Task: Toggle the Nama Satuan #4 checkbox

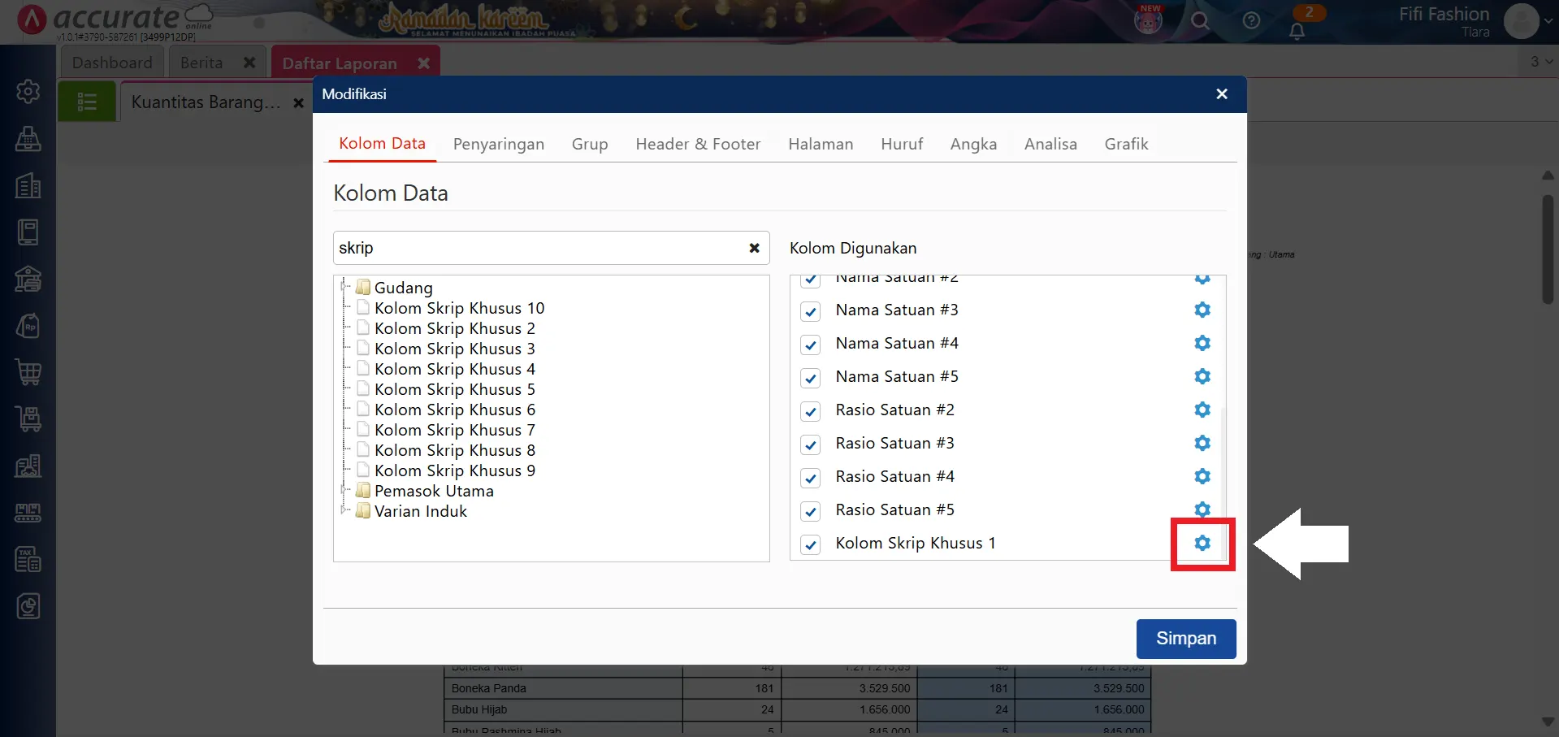Action: (810, 345)
